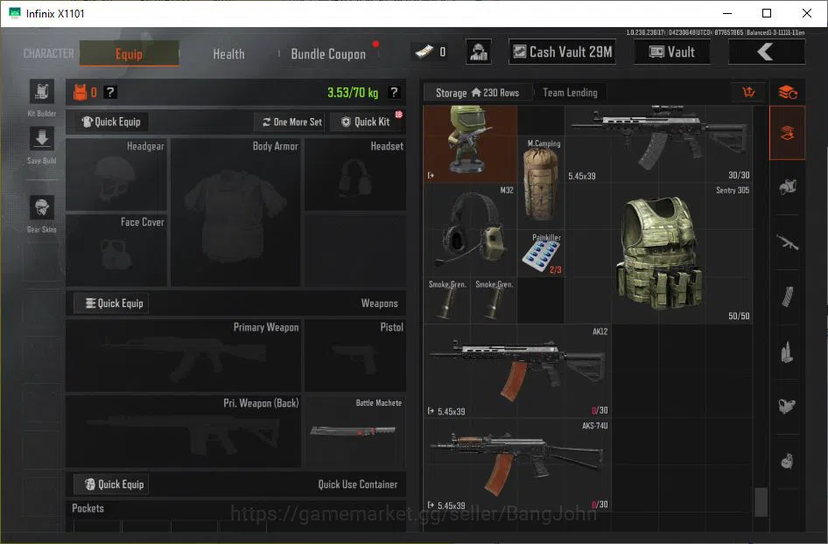Select the all-items category filter icon
Viewport: 828px width, 544px height.
click(x=788, y=133)
